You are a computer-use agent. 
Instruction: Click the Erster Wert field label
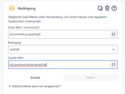tap(15, 28)
